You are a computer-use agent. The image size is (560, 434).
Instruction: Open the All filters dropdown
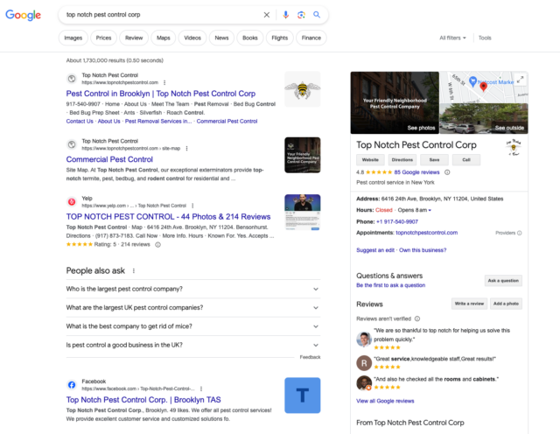[452, 38]
